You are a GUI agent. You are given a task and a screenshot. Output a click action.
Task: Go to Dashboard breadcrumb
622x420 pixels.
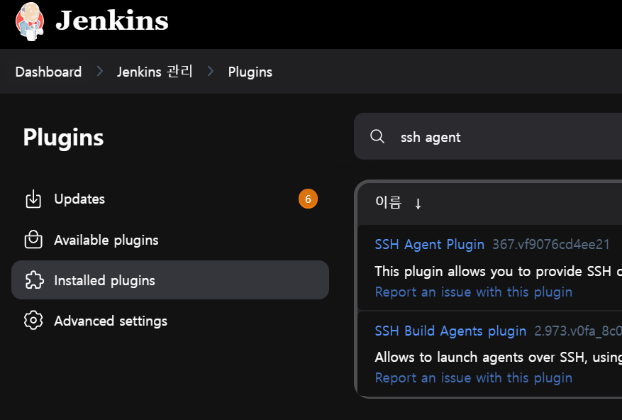(48, 72)
